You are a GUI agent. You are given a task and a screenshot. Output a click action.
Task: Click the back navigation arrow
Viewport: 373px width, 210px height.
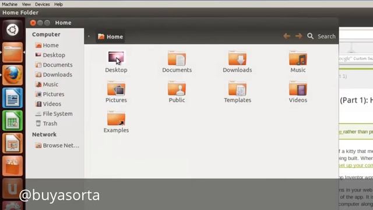287,36
